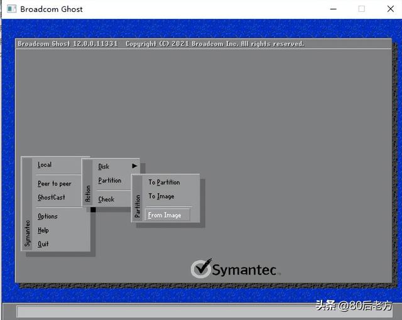Select highlighted From Image entry
The height and width of the screenshot is (320, 402).
pyautogui.click(x=168, y=215)
